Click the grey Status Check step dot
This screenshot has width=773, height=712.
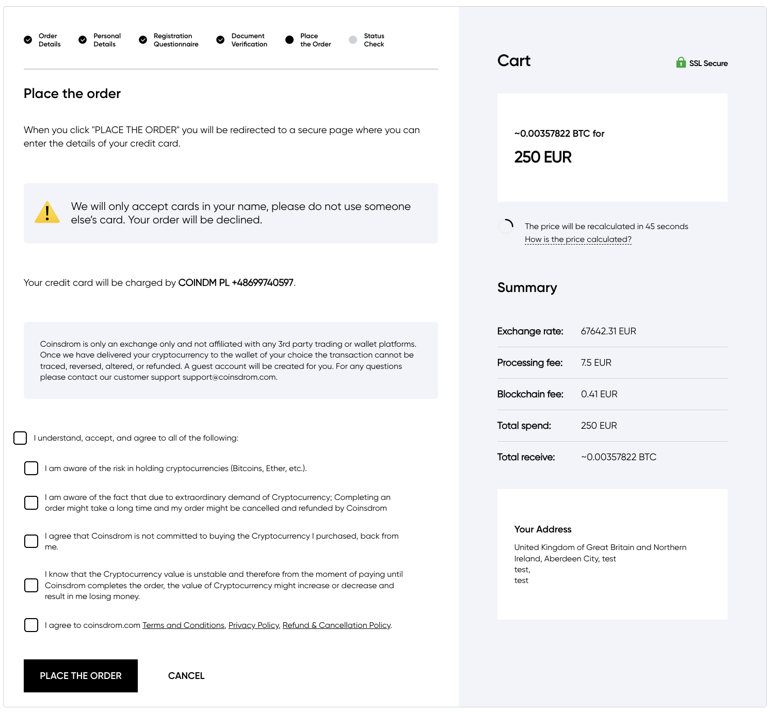(x=353, y=40)
